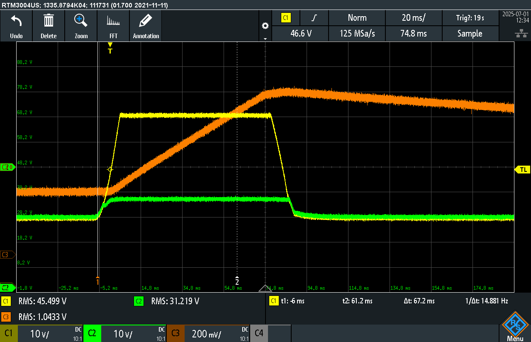Toggle channel C3 200 mV/ button

click(208, 333)
